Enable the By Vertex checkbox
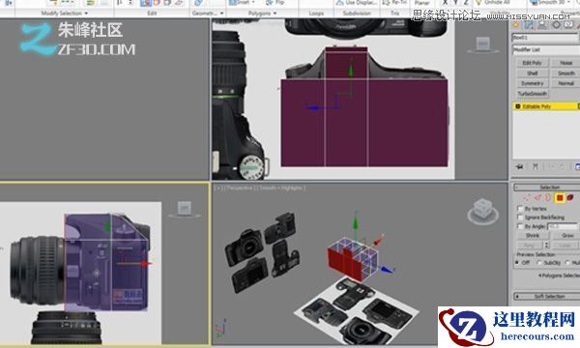The width and height of the screenshot is (580, 348). [x=520, y=209]
